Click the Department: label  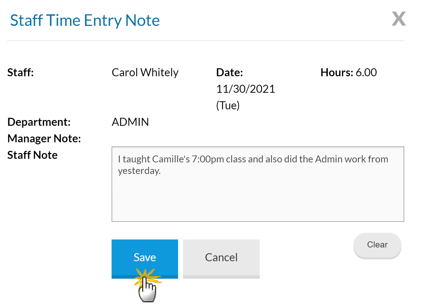pyautogui.click(x=39, y=122)
